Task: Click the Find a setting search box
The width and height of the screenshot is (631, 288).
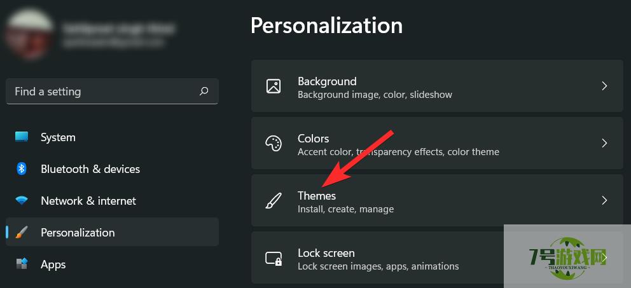Action: tap(113, 92)
